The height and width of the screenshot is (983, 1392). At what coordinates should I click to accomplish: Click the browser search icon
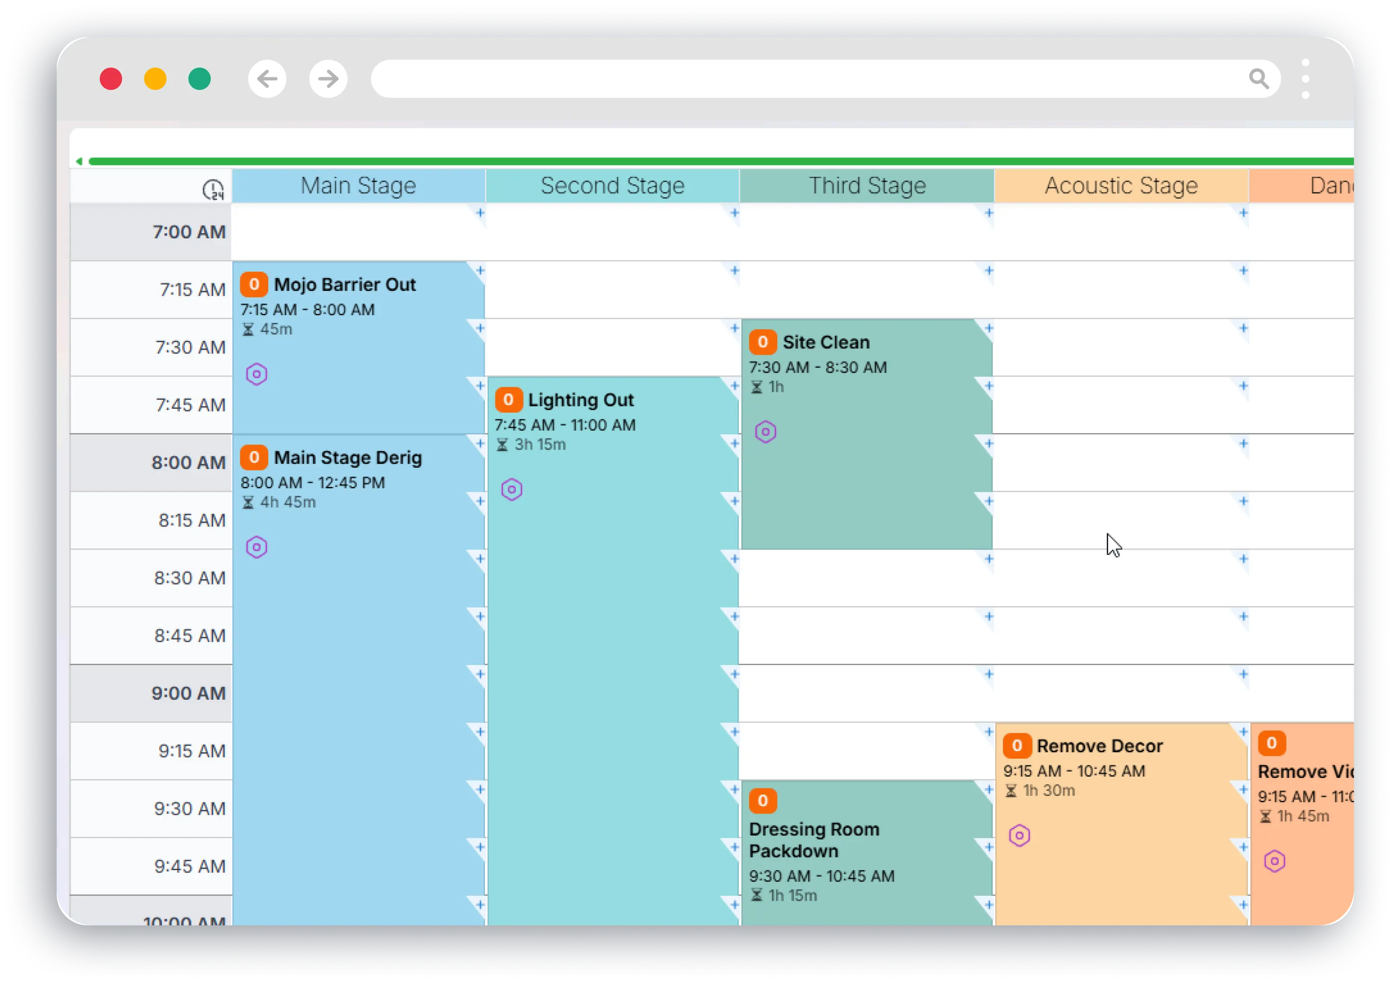pos(1259,79)
